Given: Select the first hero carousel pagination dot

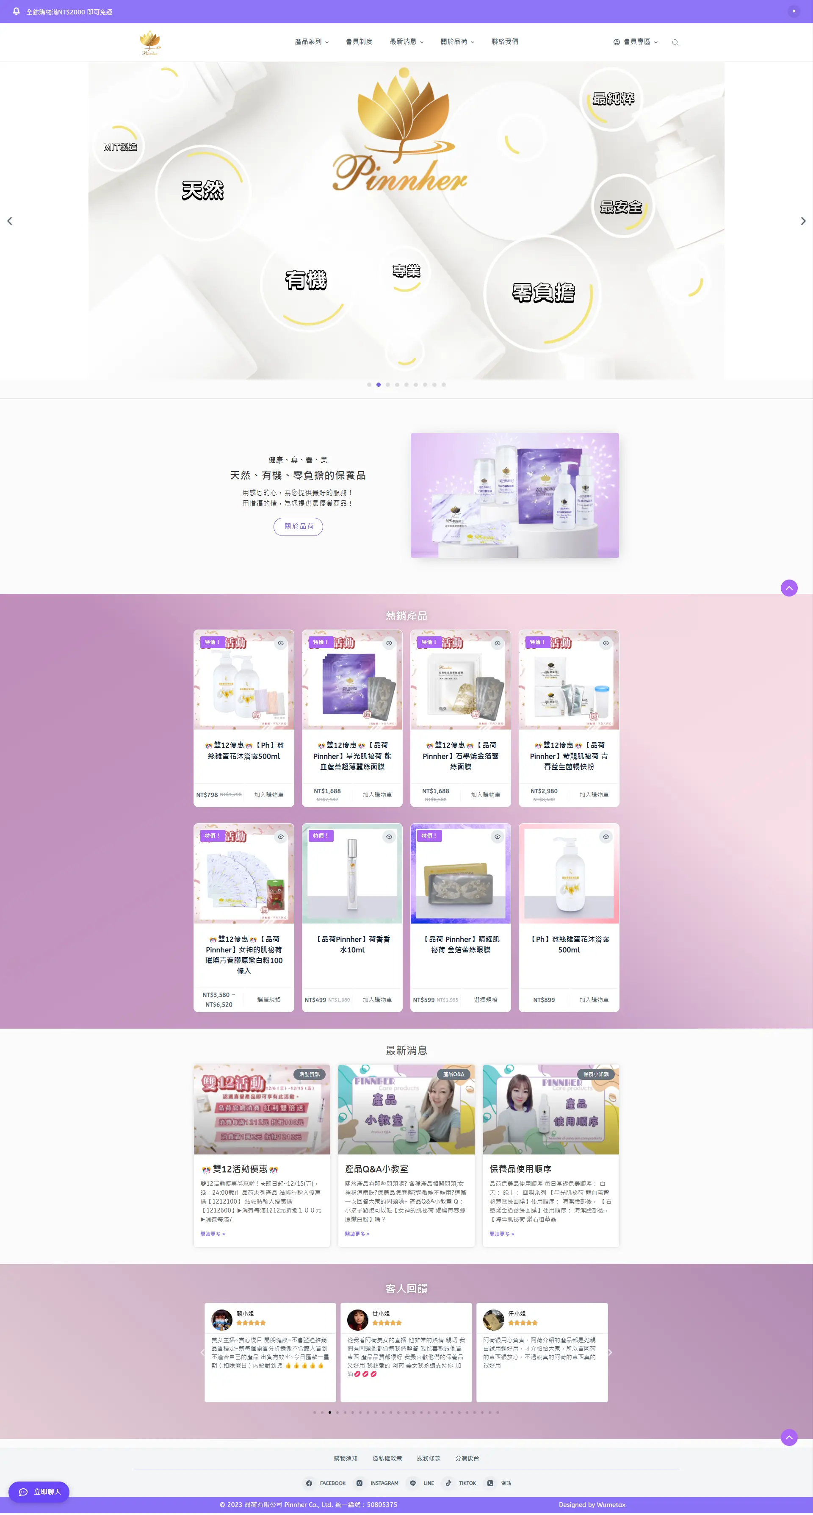Looking at the screenshot, I should point(369,385).
